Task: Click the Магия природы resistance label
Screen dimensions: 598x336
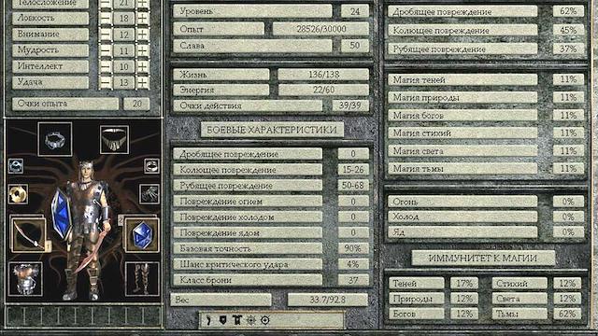Action: [x=463, y=97]
